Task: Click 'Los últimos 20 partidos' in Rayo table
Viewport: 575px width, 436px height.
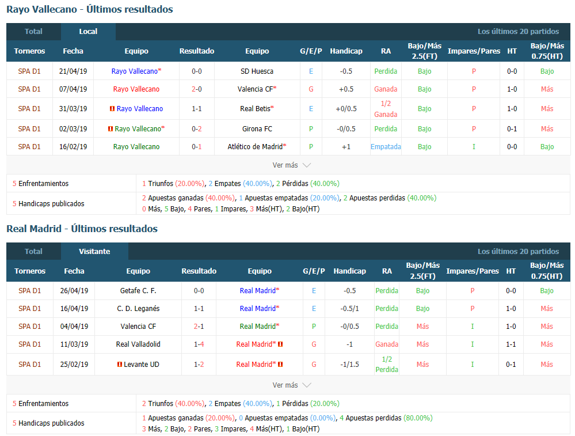Action: click(x=518, y=32)
